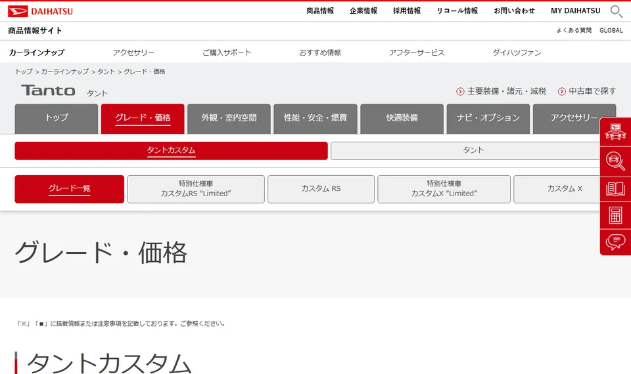Open 商品情報 in top menu
This screenshot has width=631, height=374.
click(x=320, y=11)
